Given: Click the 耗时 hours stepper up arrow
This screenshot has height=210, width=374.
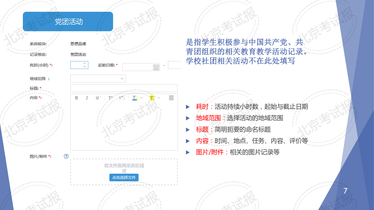Looking at the screenshot, I should [x=85, y=63].
